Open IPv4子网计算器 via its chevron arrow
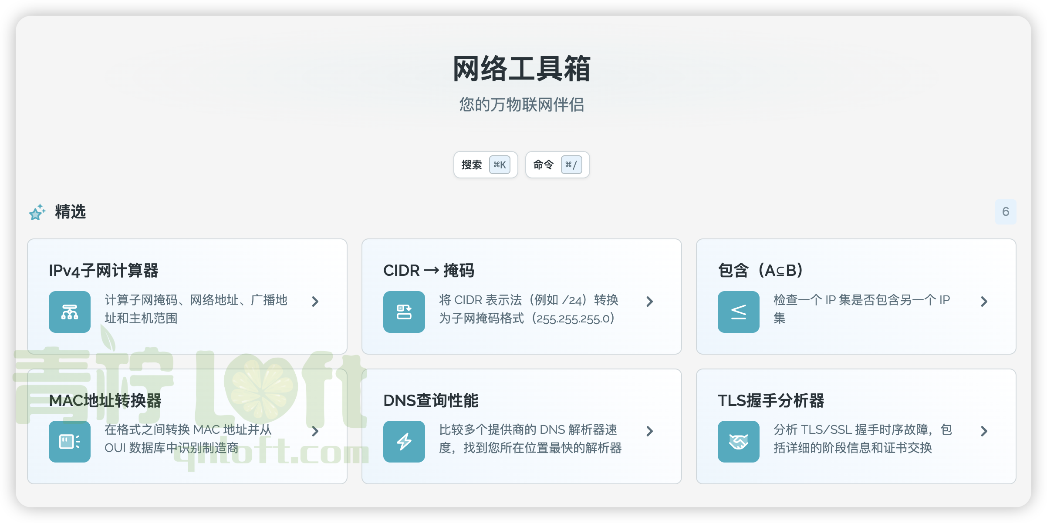This screenshot has height=523, width=1047. point(316,302)
